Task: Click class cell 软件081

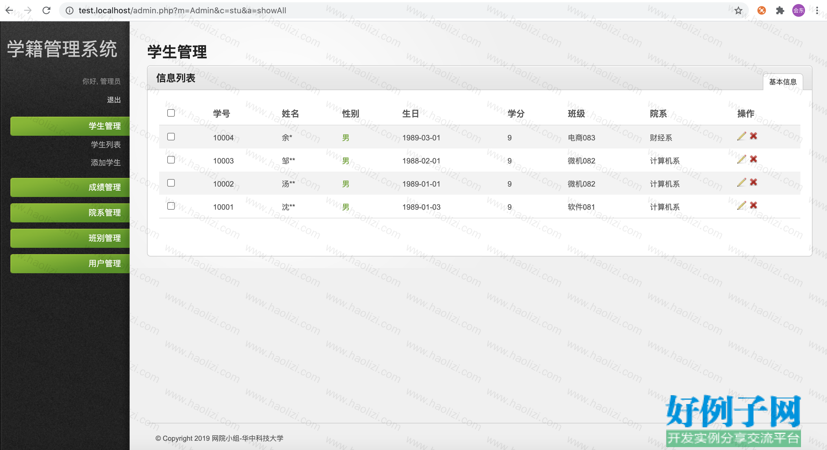Action: 581,207
